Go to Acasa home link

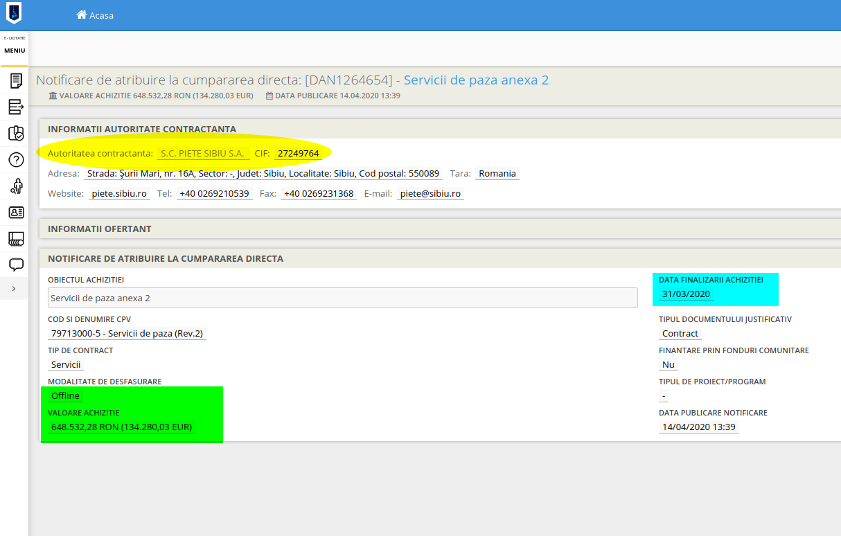coord(95,15)
